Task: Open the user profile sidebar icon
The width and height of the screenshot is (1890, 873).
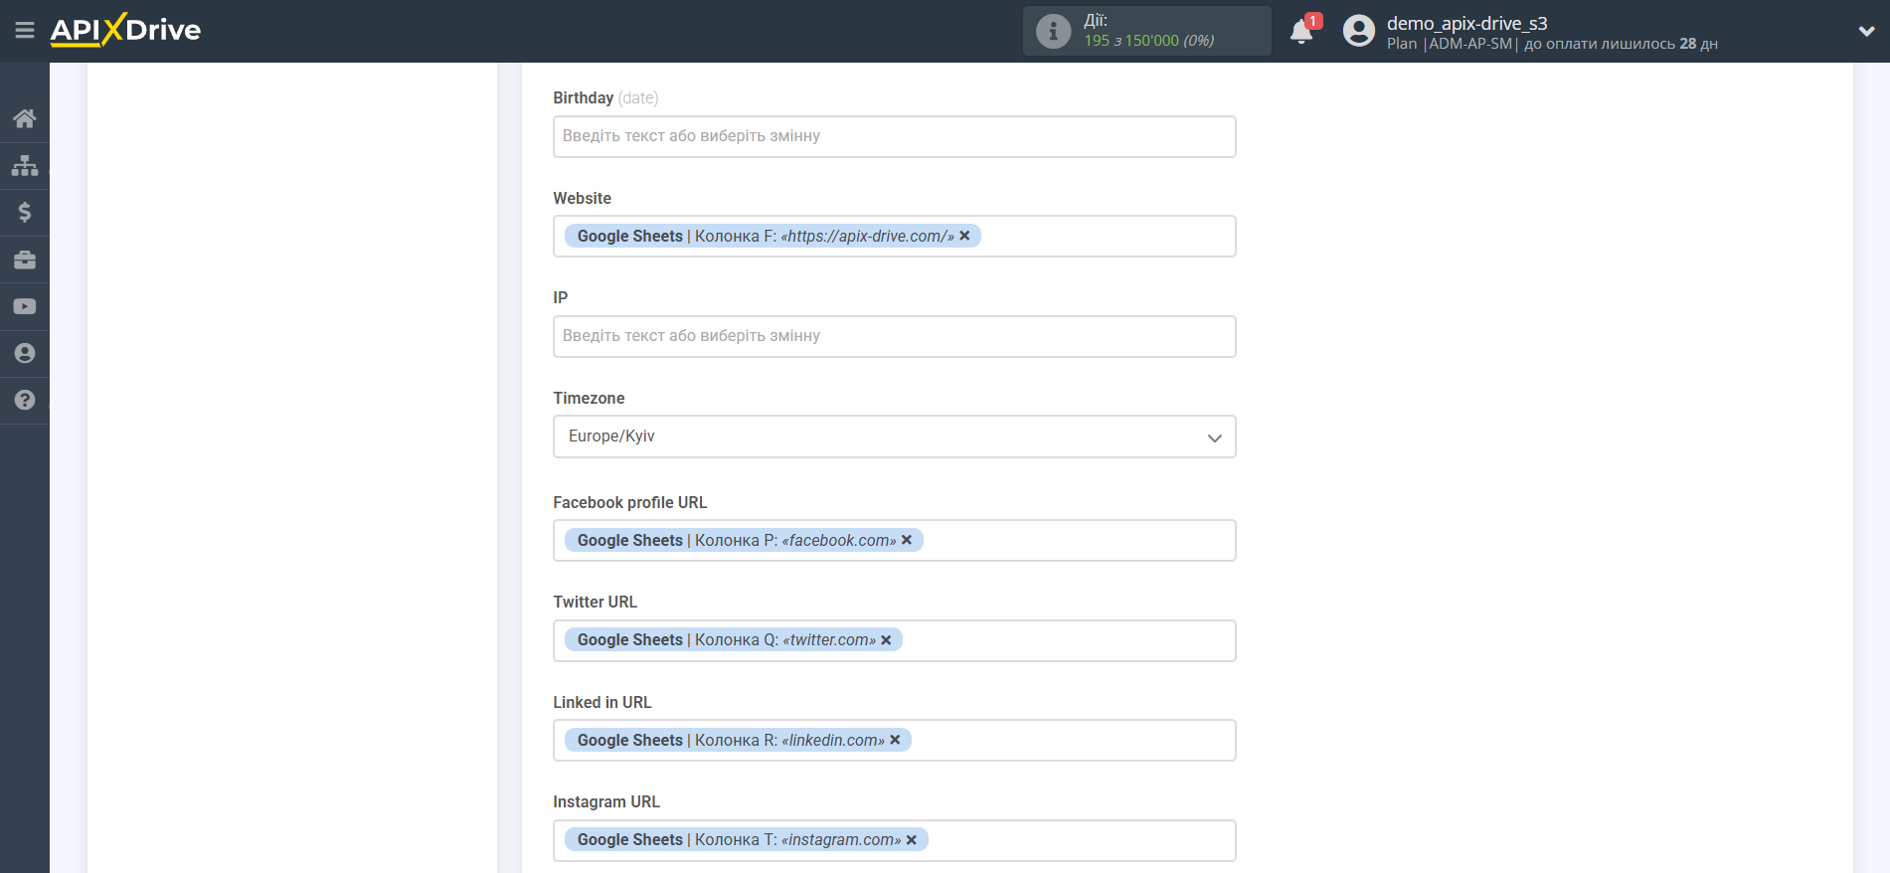Action: tap(25, 353)
